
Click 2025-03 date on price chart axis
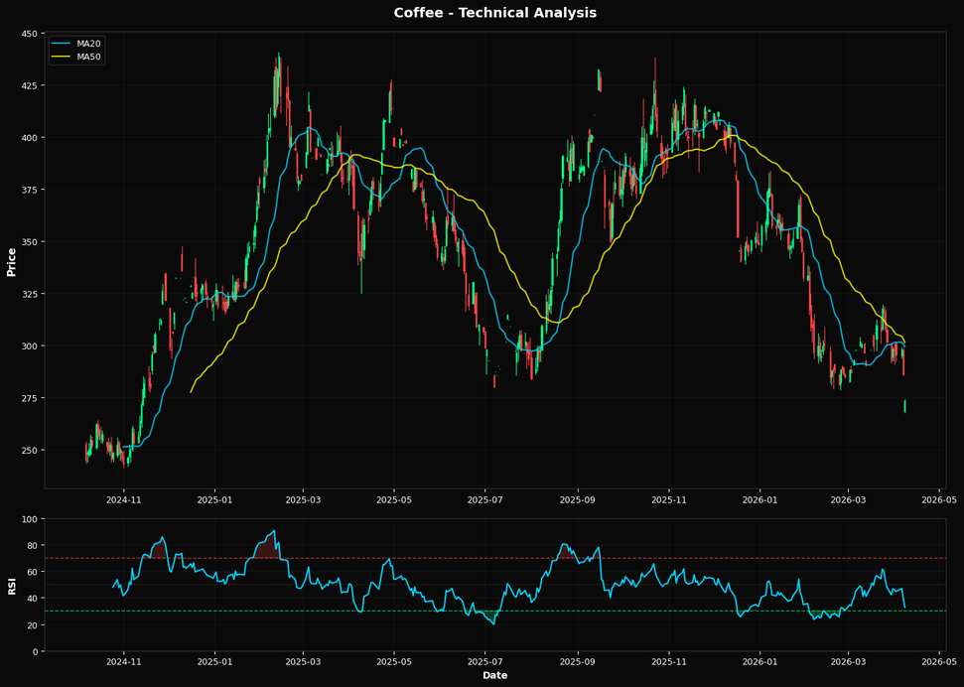point(303,499)
